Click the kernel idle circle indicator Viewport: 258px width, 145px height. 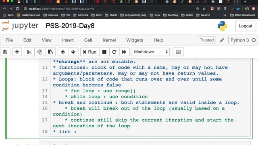click(254, 40)
